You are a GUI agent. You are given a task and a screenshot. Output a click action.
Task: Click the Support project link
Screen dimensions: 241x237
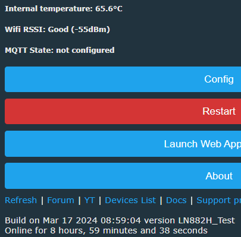click(219, 201)
